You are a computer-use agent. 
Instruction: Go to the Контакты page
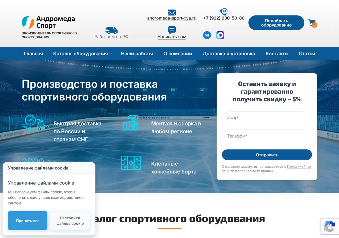pos(277,54)
